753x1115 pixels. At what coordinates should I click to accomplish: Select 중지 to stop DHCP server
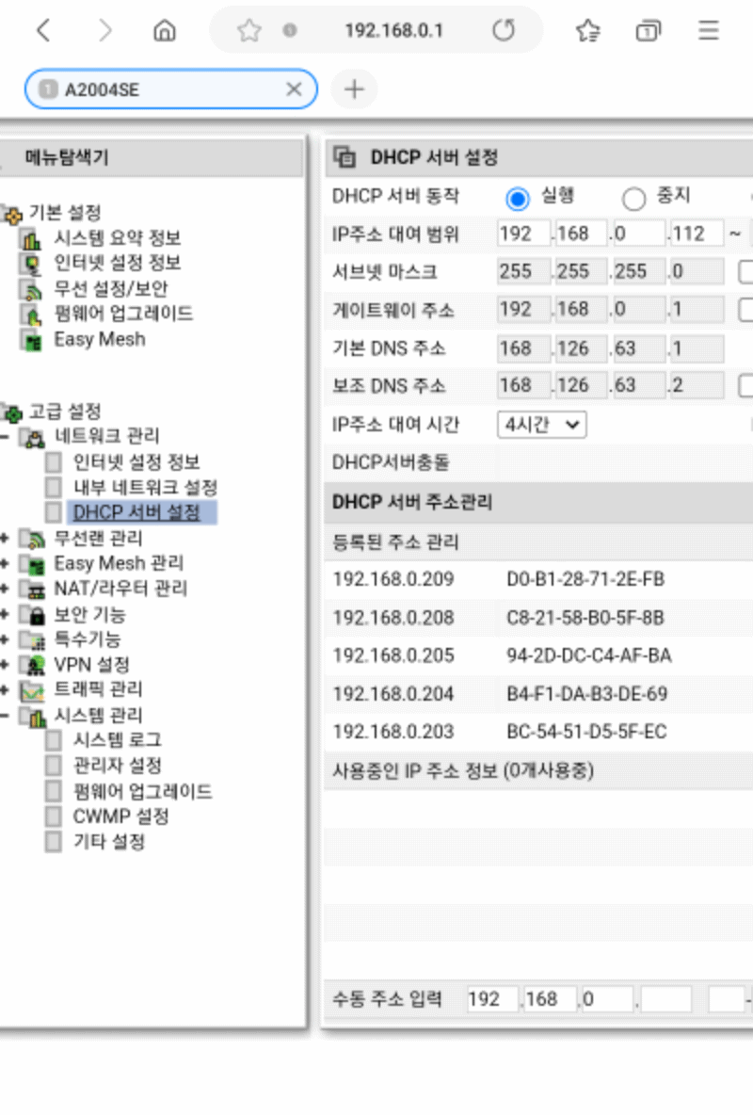(x=633, y=199)
